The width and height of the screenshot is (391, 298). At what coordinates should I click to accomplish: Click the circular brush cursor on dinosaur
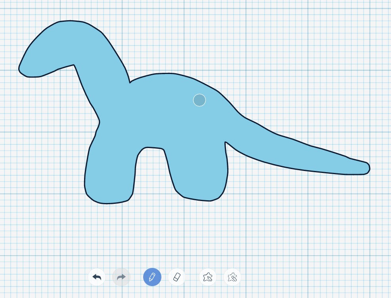click(x=199, y=100)
